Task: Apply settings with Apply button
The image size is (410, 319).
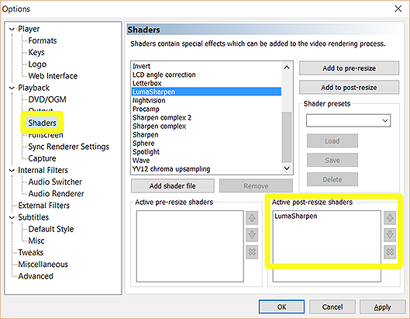Action: coord(382,307)
